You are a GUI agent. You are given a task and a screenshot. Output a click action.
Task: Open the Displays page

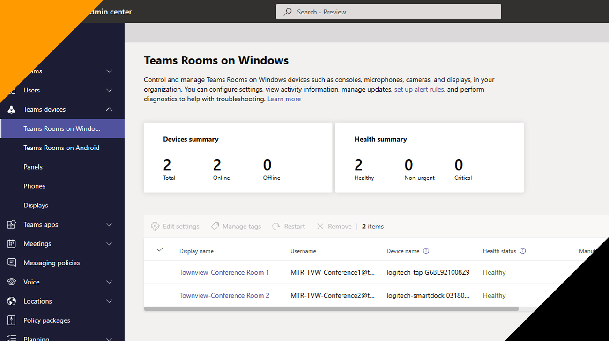(x=36, y=206)
